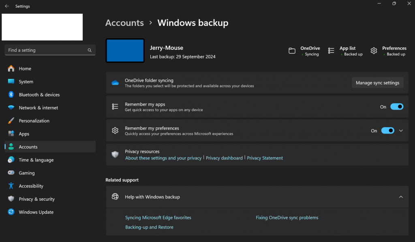Go to Gaming settings
Image resolution: width=415 pixels, height=242 pixels.
[50, 172]
